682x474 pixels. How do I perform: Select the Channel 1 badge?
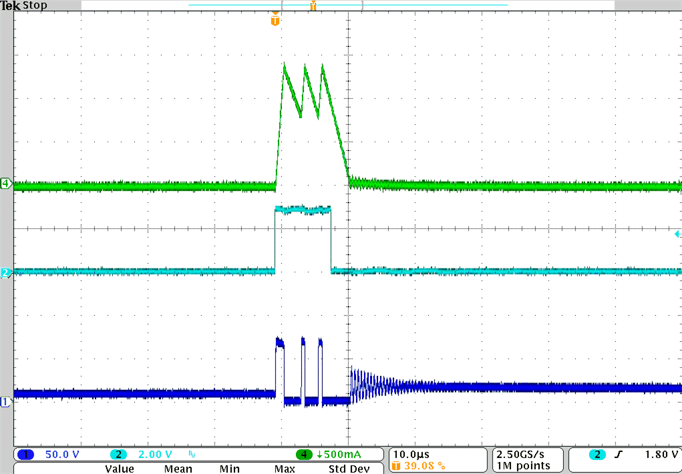[x=25, y=454]
